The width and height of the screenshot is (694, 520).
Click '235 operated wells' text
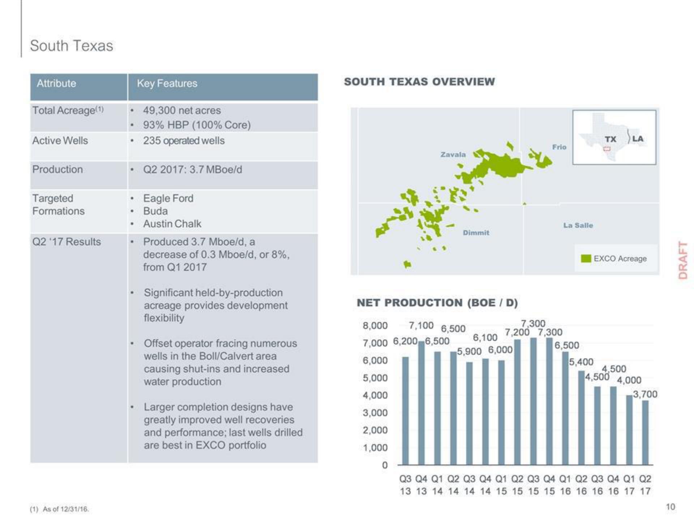click(184, 141)
